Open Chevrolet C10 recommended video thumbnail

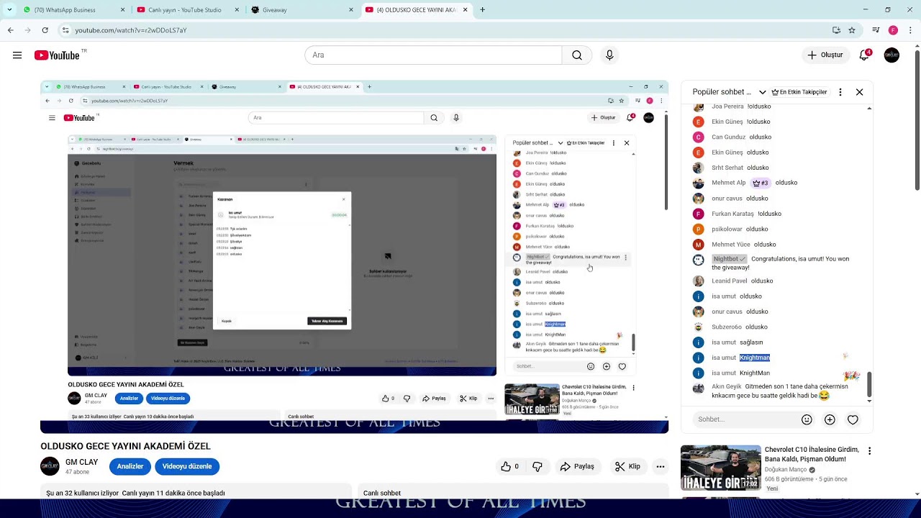(x=720, y=468)
